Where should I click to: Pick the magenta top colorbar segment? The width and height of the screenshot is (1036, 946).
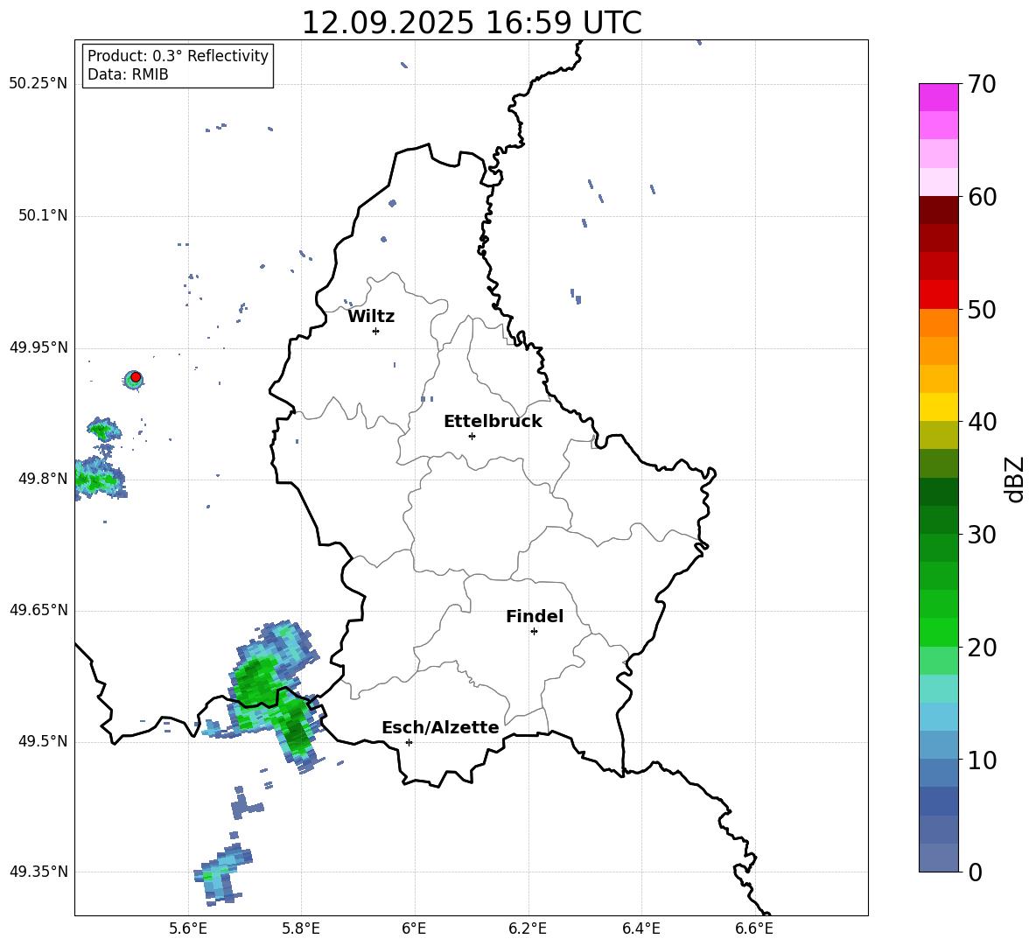click(939, 98)
